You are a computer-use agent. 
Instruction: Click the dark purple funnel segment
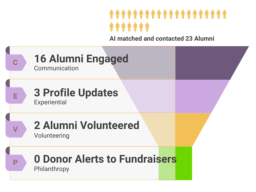tap(207, 63)
